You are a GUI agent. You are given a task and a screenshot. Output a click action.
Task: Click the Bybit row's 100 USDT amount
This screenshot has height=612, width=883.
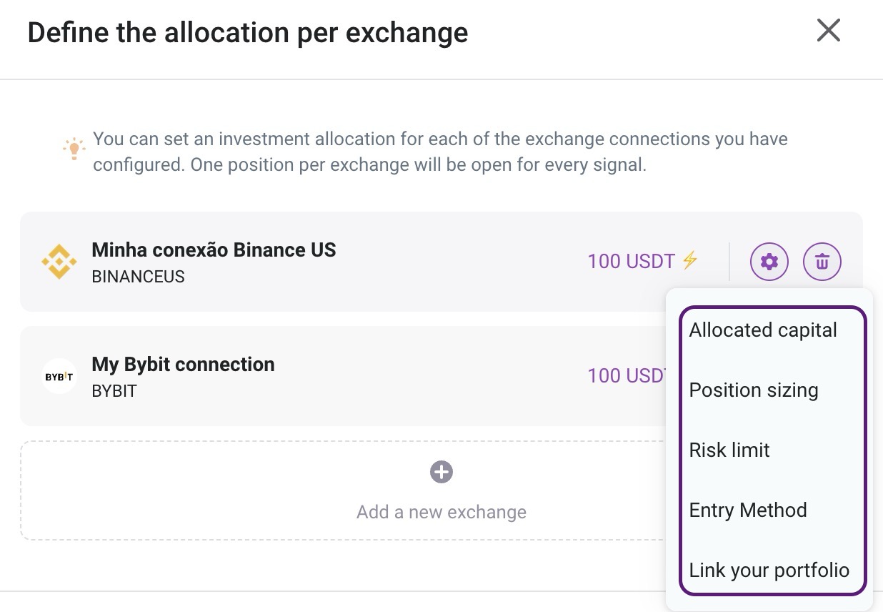pos(627,376)
